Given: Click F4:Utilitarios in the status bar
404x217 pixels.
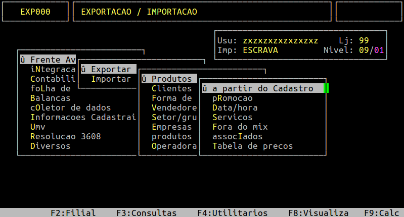Looking at the screenshot, I should [x=232, y=213].
